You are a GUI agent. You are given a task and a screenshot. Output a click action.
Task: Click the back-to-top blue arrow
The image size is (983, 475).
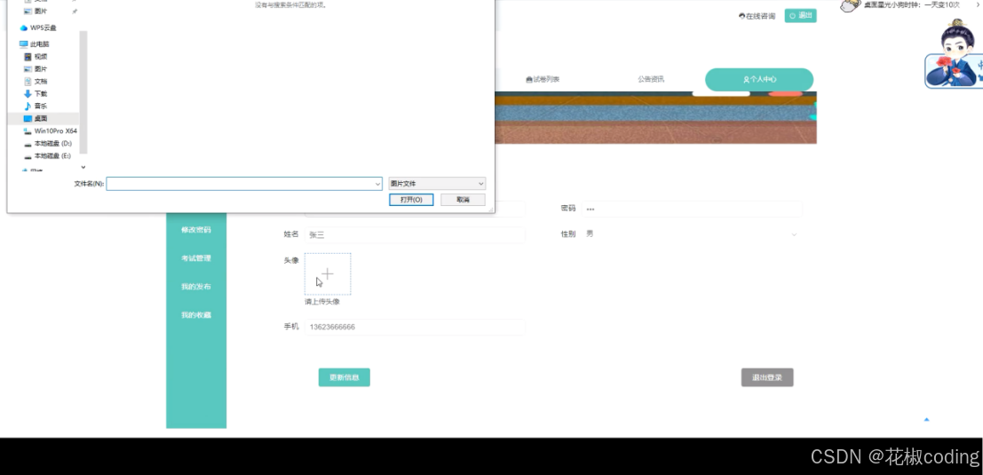click(x=926, y=419)
